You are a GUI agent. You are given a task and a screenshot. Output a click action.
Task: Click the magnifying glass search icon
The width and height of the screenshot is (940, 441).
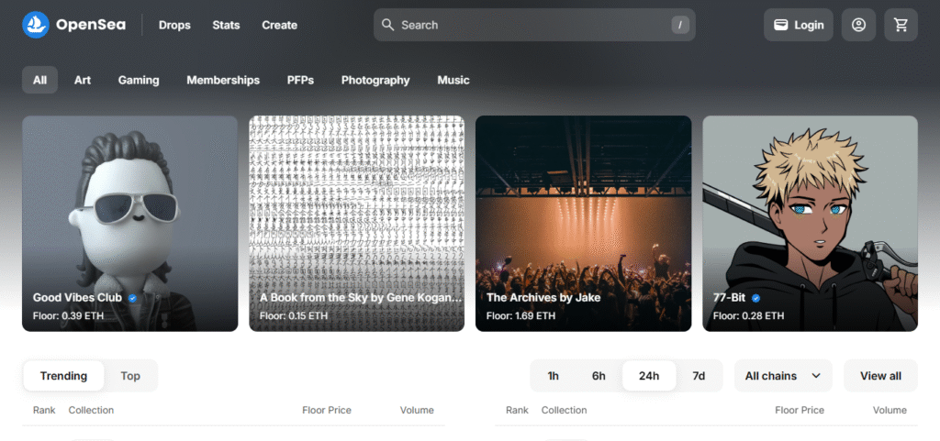coord(388,25)
